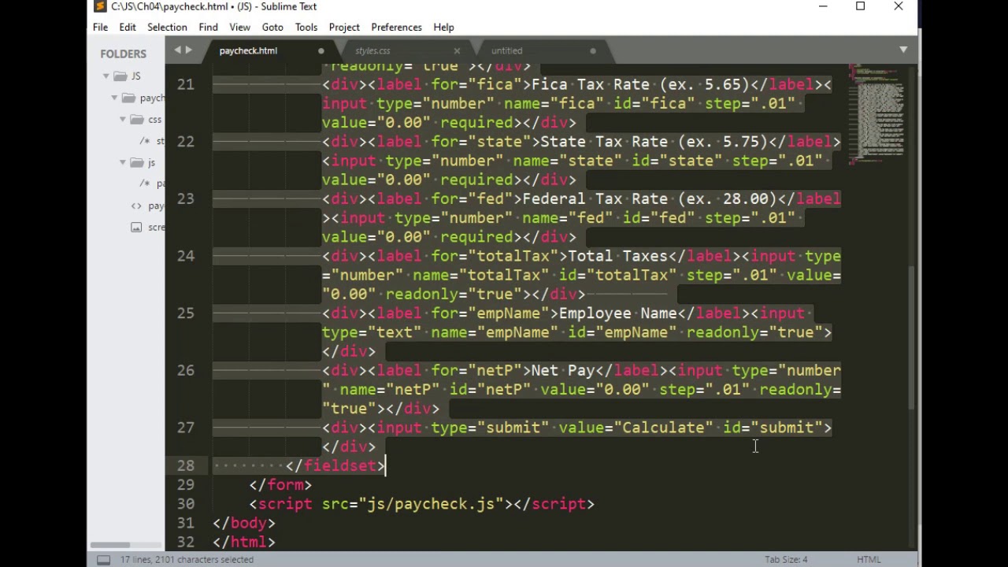
Task: Open the script file under js folder
Action: click(x=151, y=183)
